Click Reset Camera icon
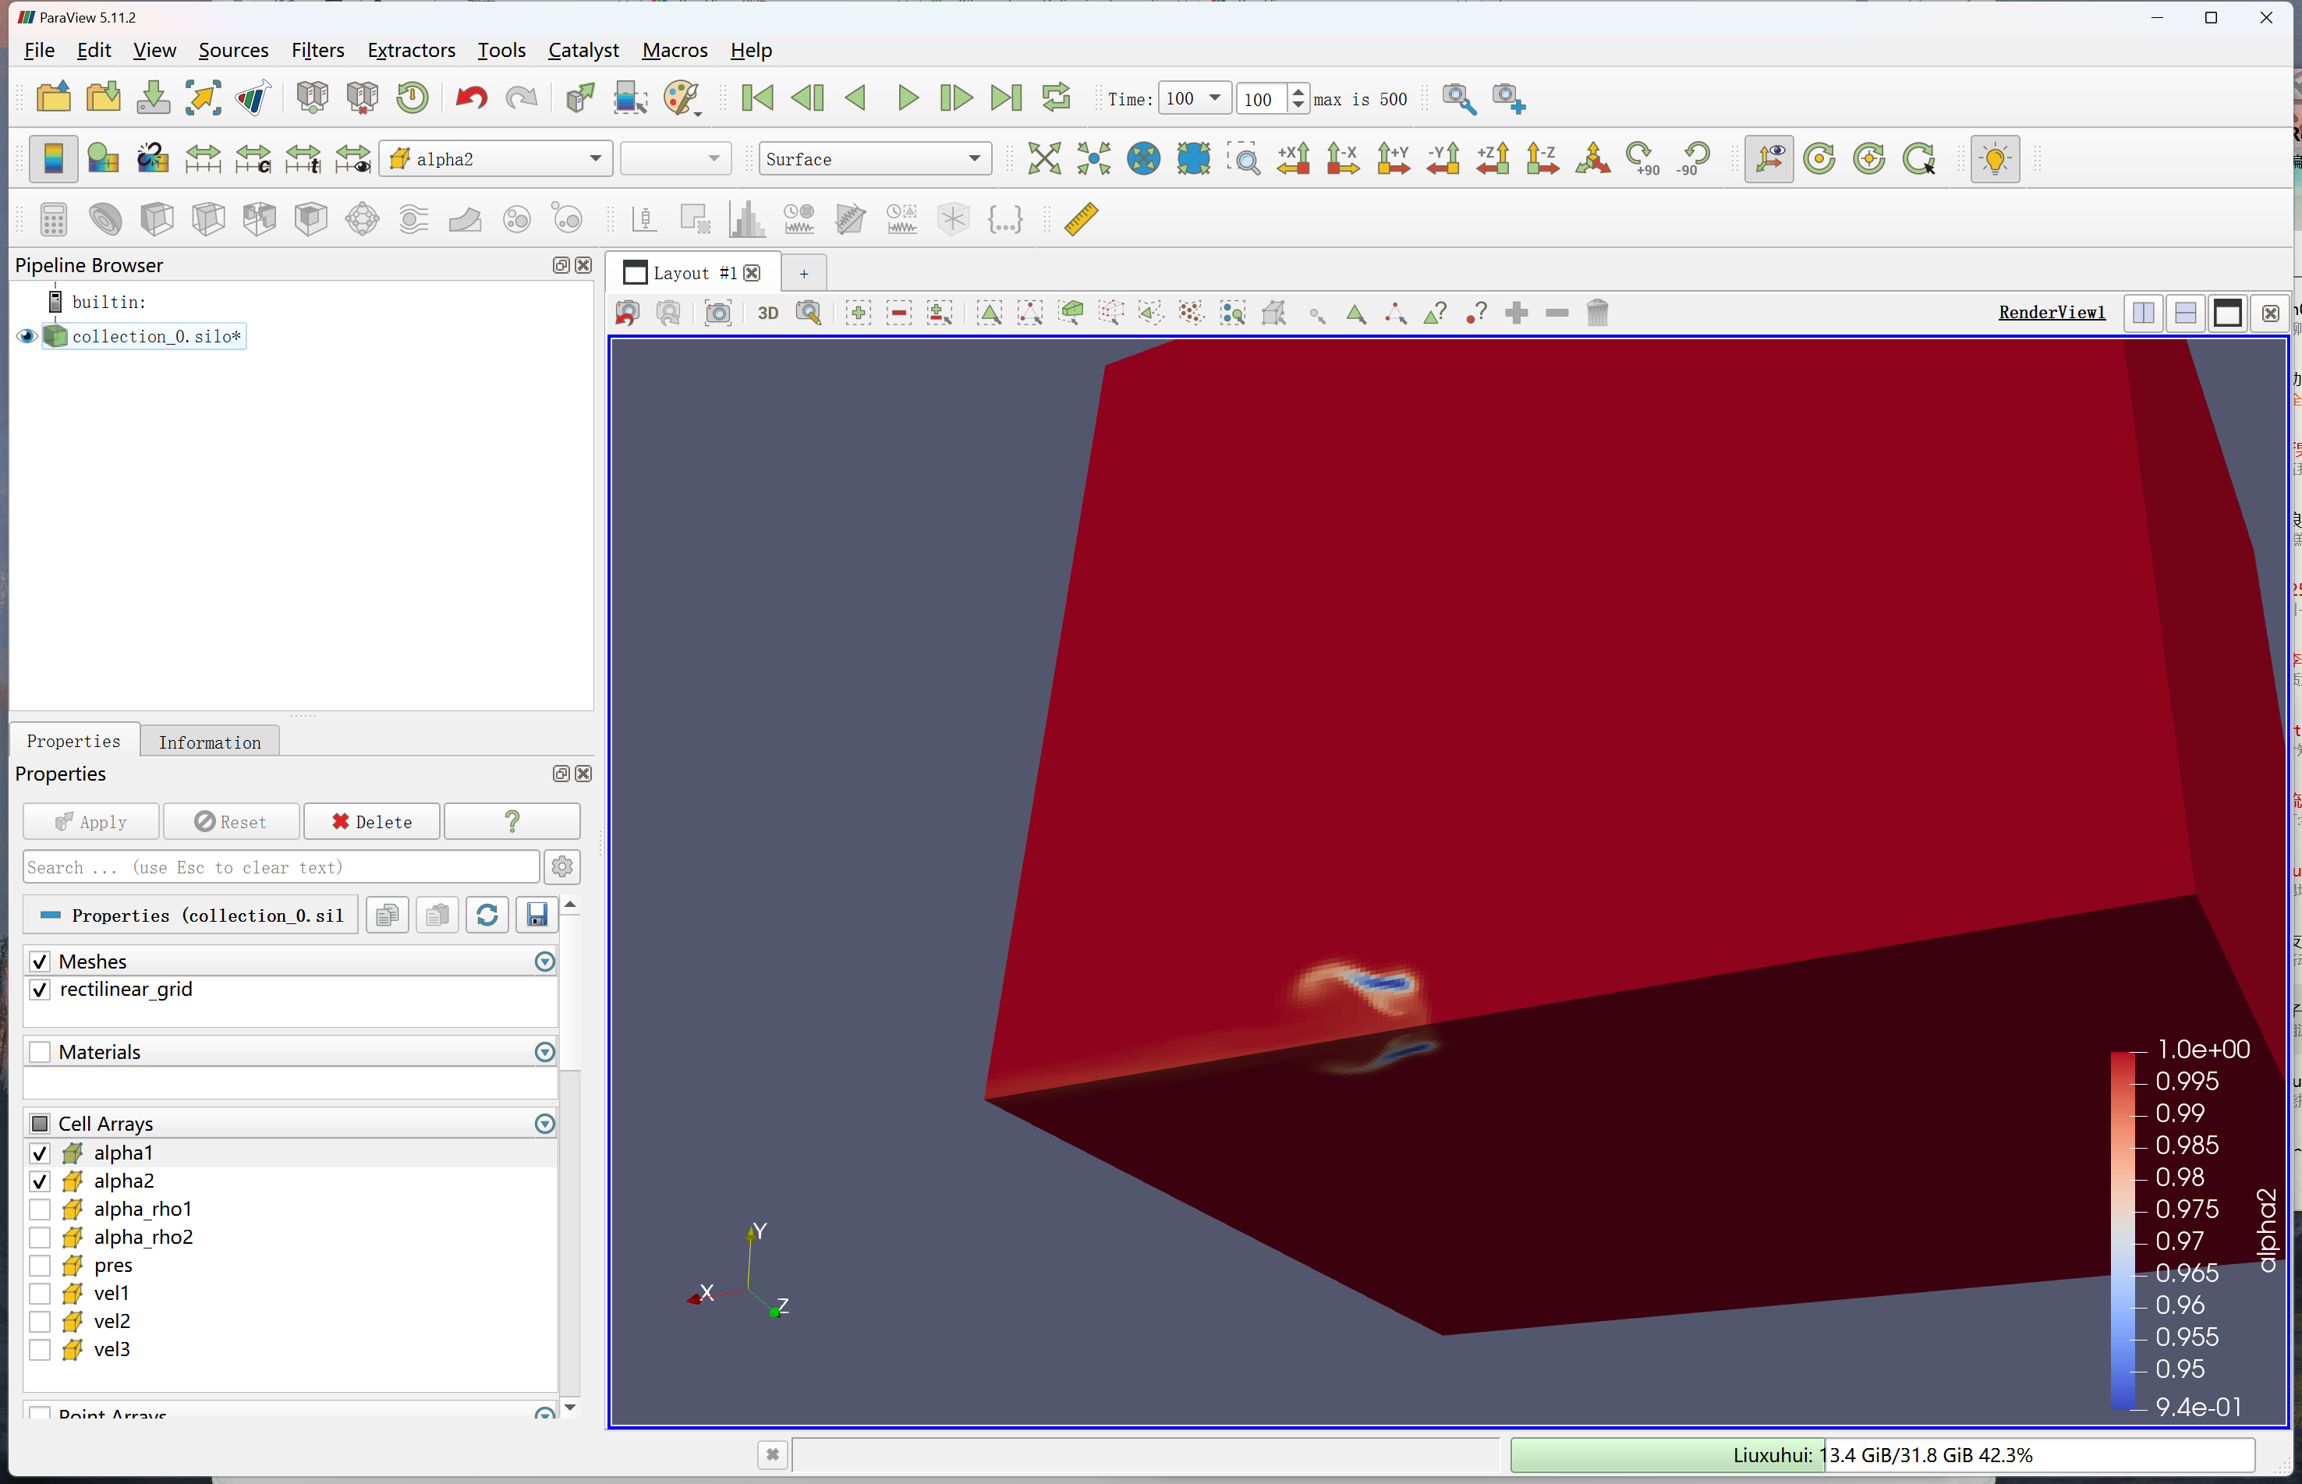Image resolution: width=2302 pixels, height=1484 pixels. click(1043, 158)
